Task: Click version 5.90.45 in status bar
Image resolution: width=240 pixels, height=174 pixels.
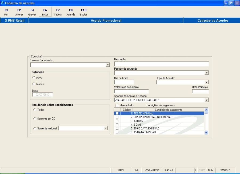Action: tap(169, 170)
